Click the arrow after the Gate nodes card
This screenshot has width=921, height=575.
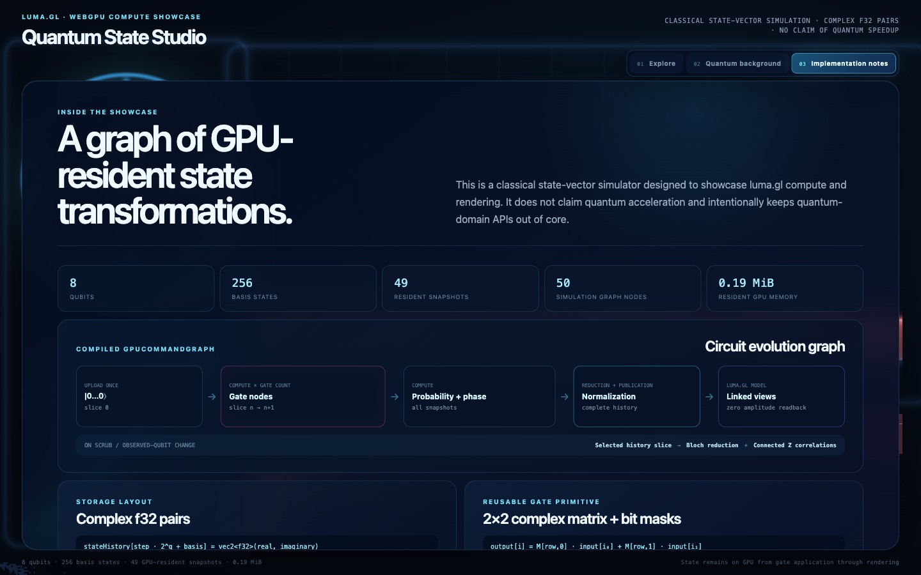coord(395,397)
